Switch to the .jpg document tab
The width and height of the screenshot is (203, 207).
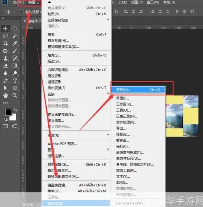click(32, 21)
